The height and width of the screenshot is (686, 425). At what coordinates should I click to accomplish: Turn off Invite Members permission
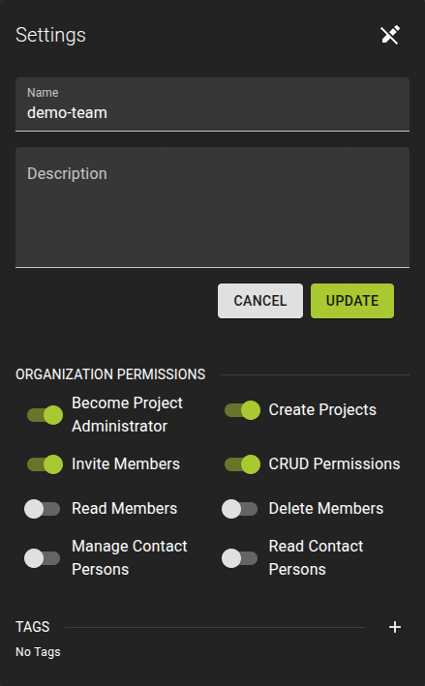[x=45, y=464]
